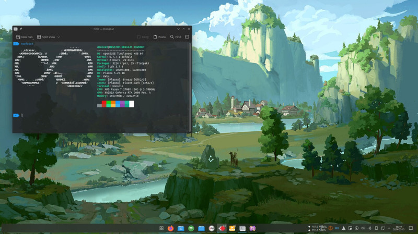The width and height of the screenshot is (418, 234).
Task: Click the user@host header line in neofetch output
Action: point(121,47)
